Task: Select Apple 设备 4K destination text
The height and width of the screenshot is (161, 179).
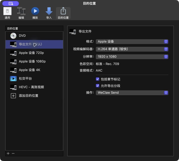Action: [x=29, y=70]
